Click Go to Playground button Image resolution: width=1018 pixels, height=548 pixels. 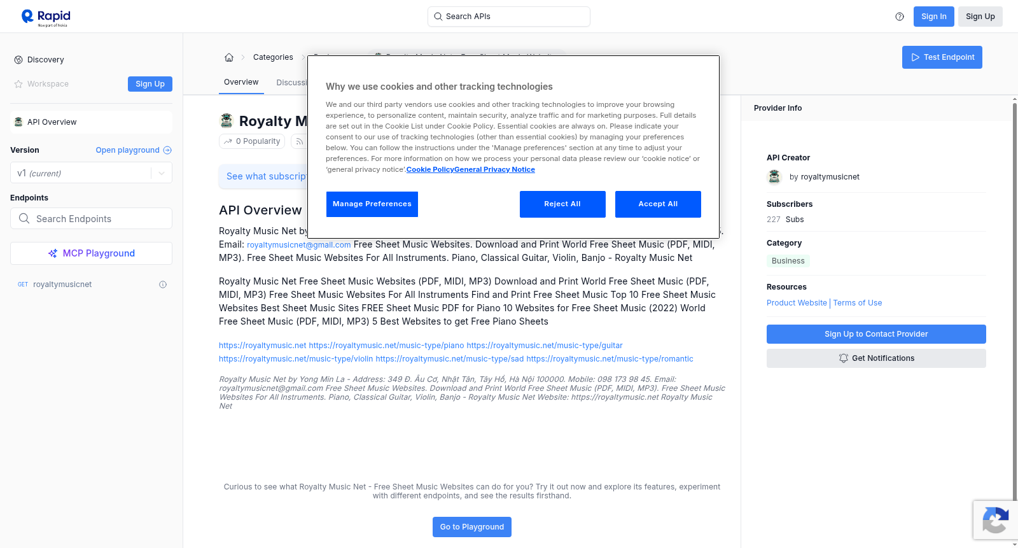[472, 527]
